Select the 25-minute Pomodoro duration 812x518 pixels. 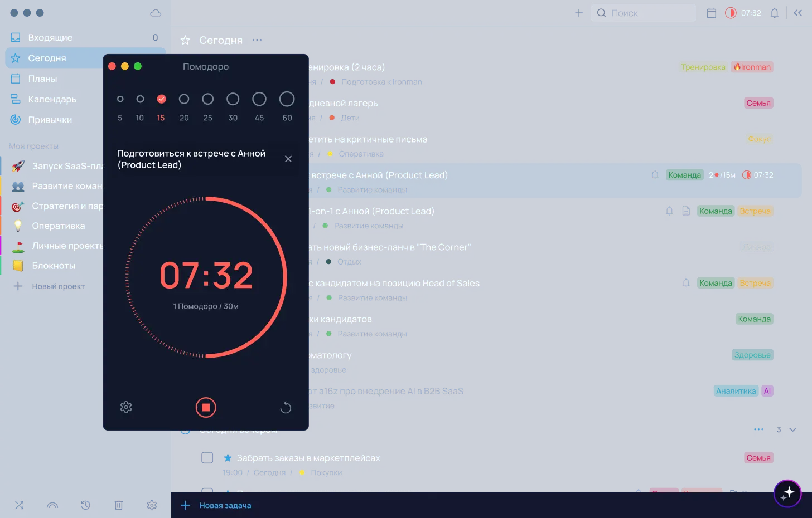(x=207, y=99)
